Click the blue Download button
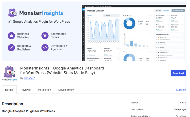This screenshot has width=190, height=117. 178,73
